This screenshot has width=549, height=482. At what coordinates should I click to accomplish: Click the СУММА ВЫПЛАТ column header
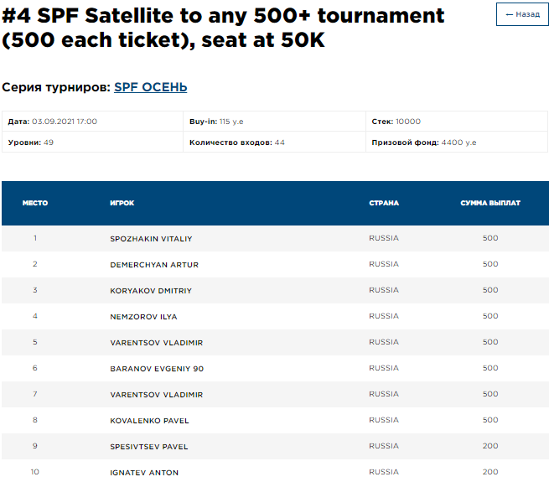tap(490, 203)
